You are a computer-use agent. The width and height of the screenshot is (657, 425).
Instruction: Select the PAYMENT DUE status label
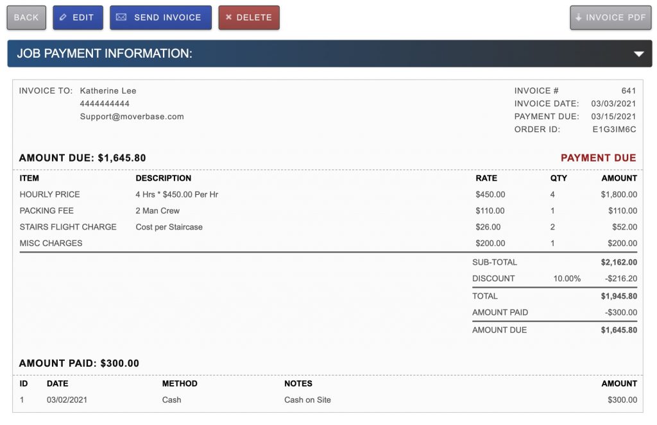(x=598, y=157)
